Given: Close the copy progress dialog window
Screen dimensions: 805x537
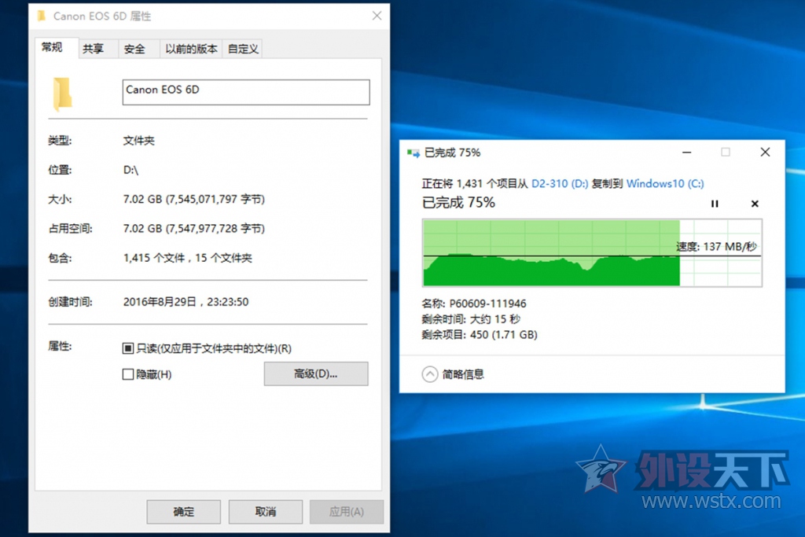Looking at the screenshot, I should [765, 153].
